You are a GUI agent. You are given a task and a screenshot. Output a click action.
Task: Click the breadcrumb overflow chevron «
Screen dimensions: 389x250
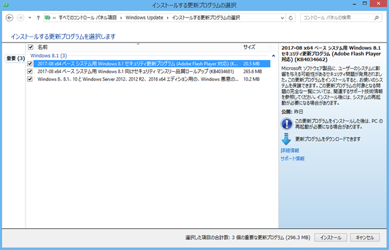[x=54, y=18]
